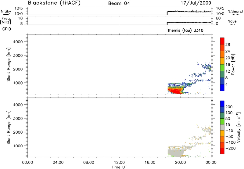Screen dimensions: 244x169
Task: Click the red high-power echo region
Action: (x=176, y=90)
